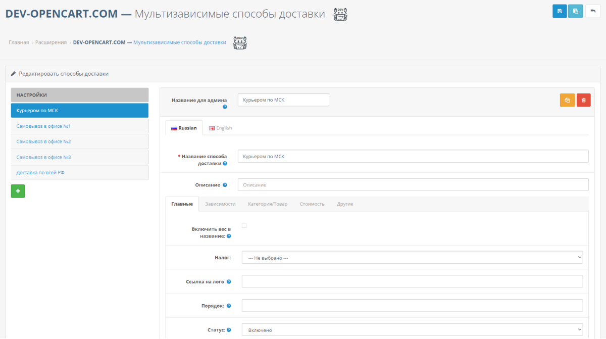Click the DEV crab logo in page header

(341, 14)
